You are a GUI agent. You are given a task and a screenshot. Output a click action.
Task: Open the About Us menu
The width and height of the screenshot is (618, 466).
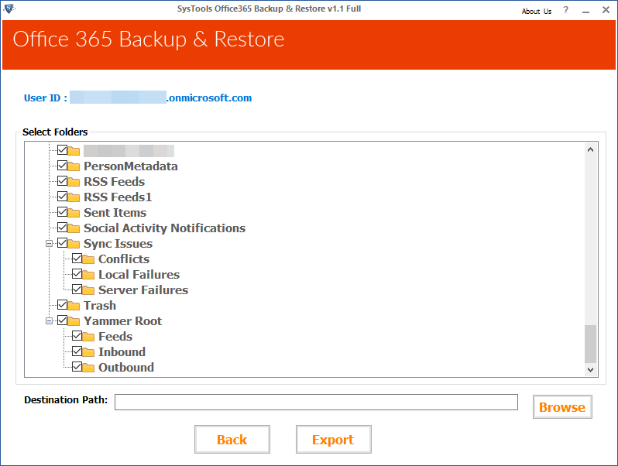click(x=537, y=12)
